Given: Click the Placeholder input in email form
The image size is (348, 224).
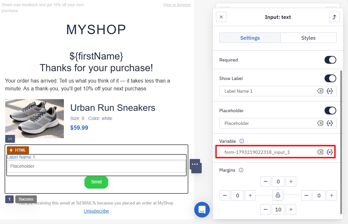Looking at the screenshot, I should pos(96,166).
